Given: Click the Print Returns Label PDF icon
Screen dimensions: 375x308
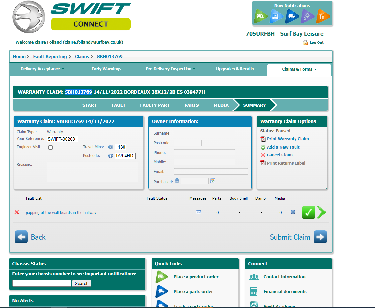Looking at the screenshot, I should [263, 163].
